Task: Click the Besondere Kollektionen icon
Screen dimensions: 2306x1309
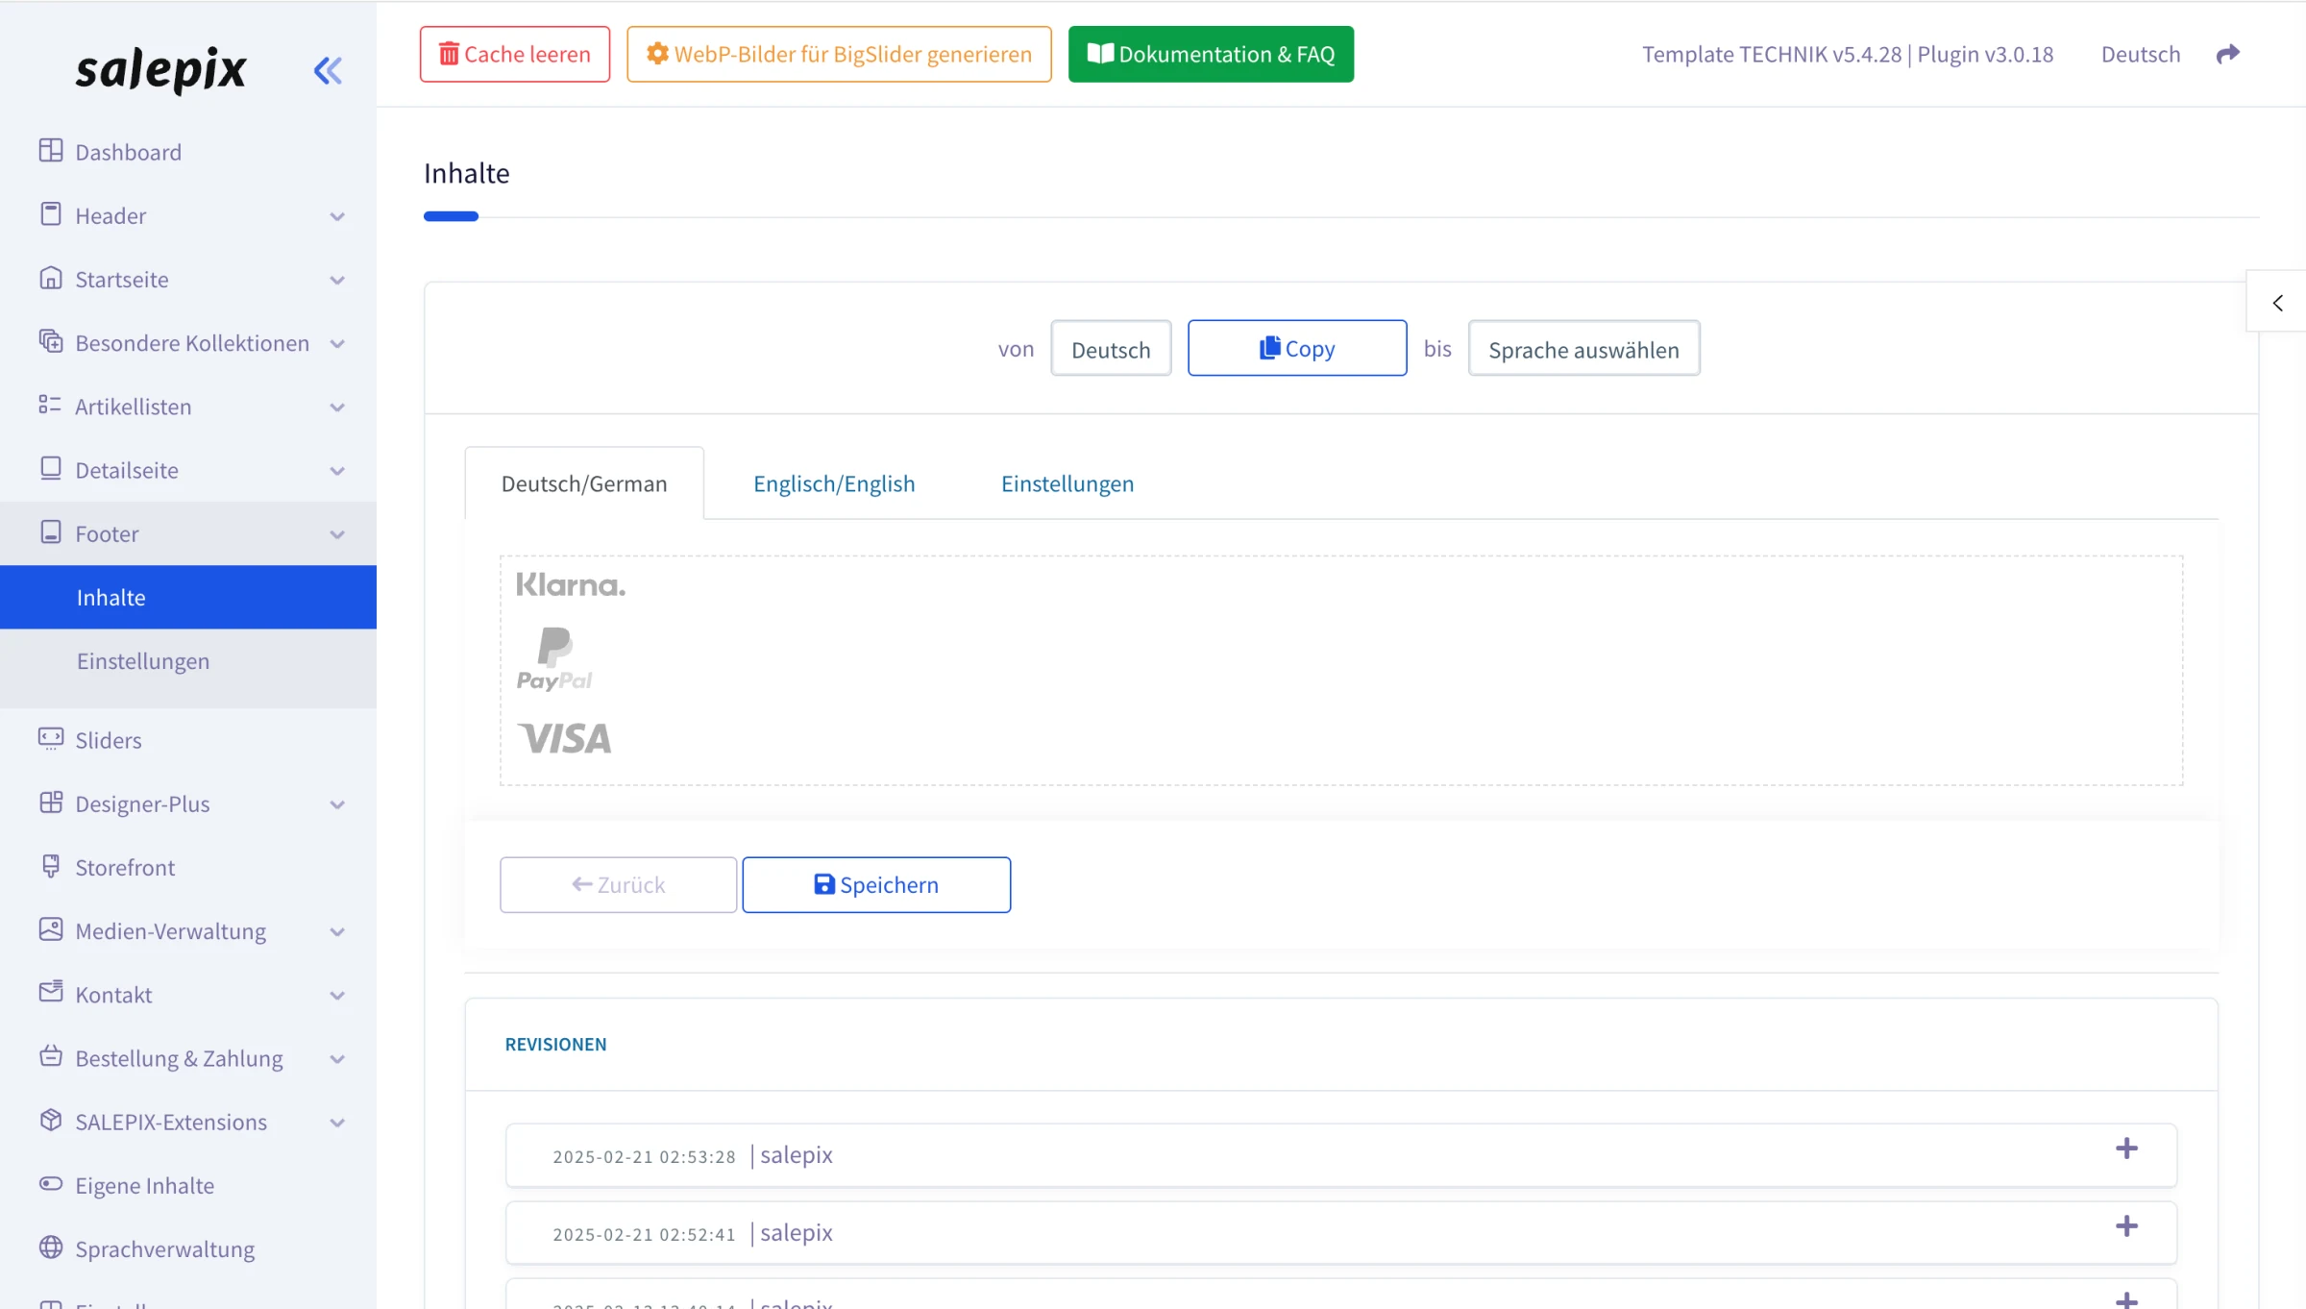Action: (x=51, y=341)
